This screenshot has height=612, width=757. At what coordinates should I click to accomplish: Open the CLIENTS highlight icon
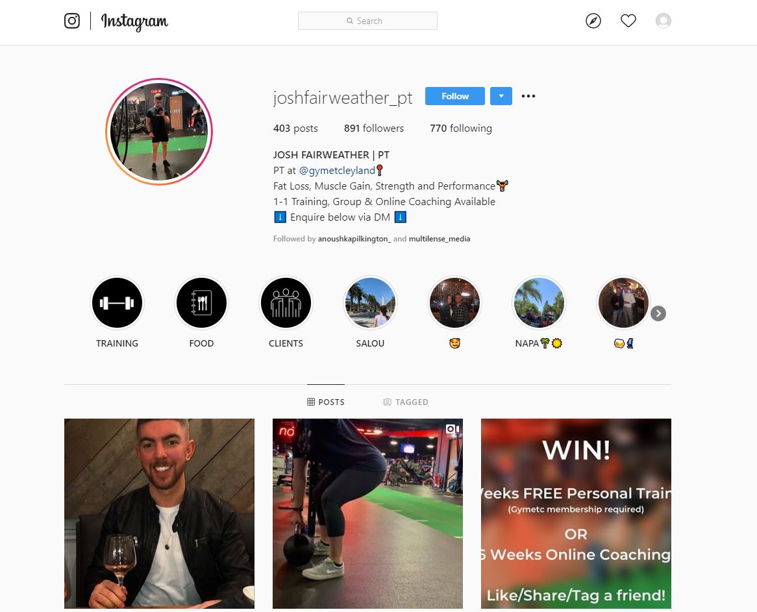[286, 303]
